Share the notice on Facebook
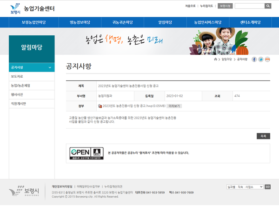 [x=254, y=60]
